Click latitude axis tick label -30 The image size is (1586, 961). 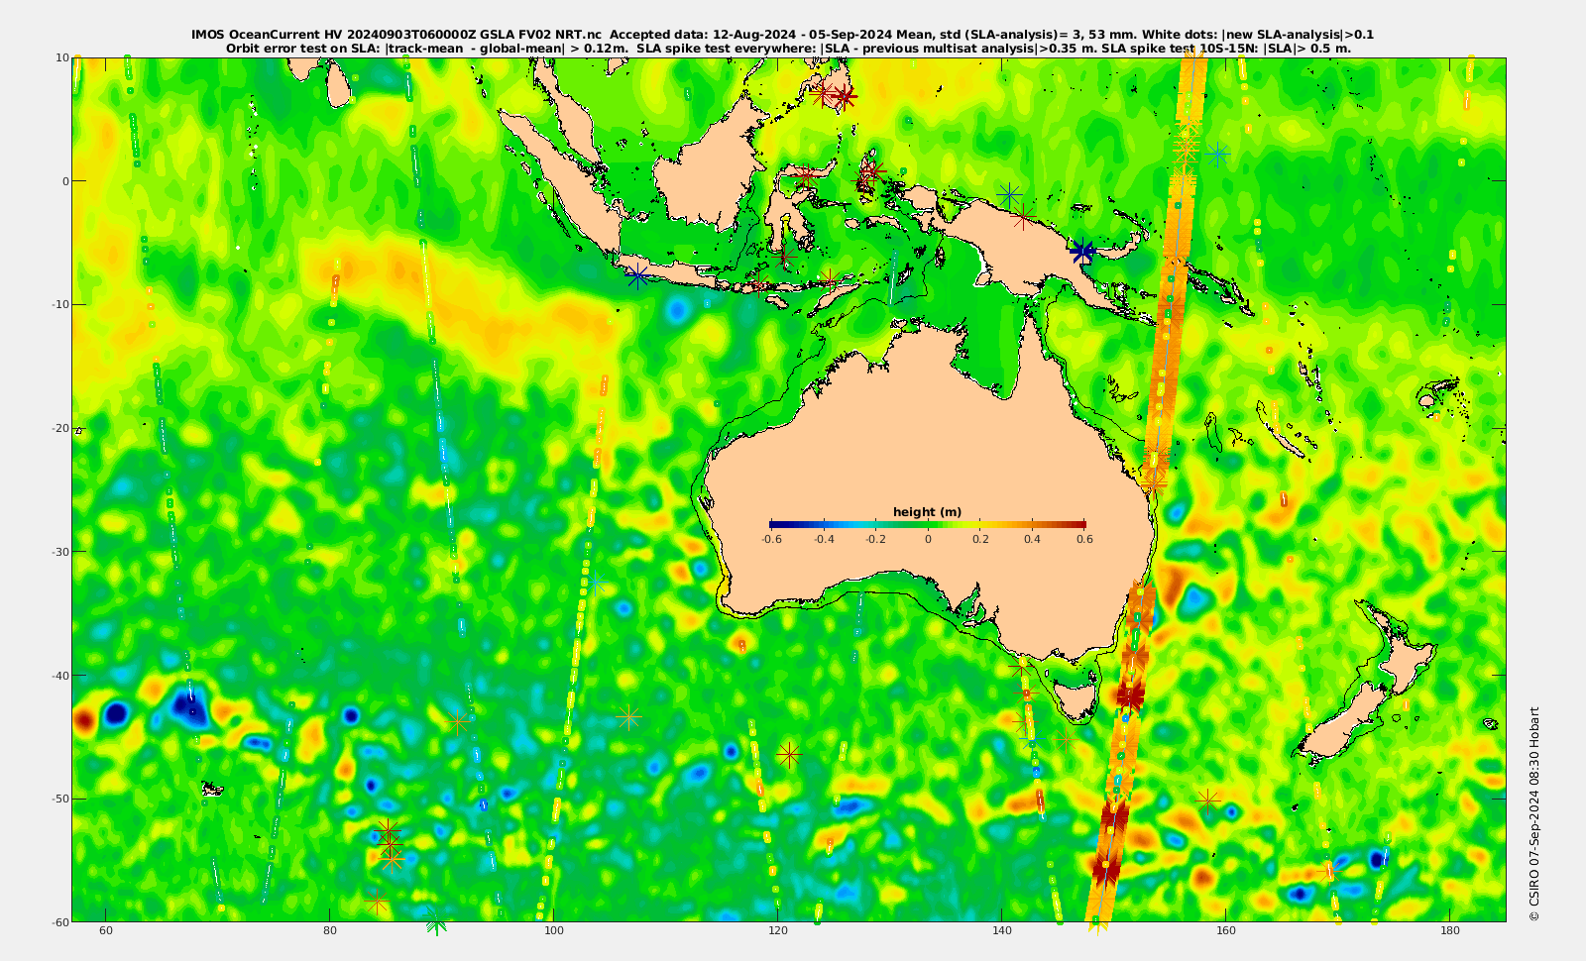click(59, 551)
